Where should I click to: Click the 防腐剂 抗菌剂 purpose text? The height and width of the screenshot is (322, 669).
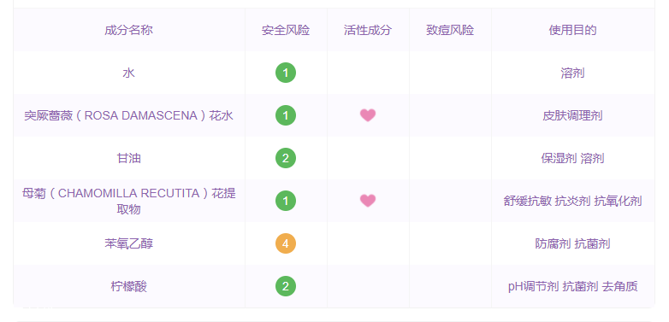572,243
